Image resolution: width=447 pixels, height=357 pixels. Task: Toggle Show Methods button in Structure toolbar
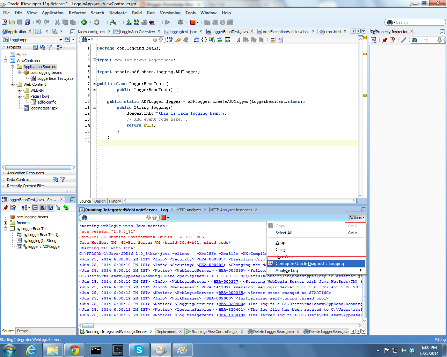35,208
